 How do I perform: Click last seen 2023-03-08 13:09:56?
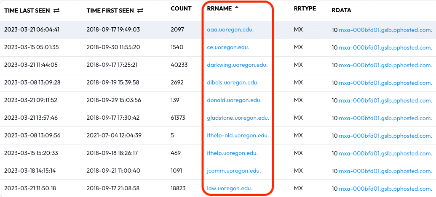pos(32,136)
